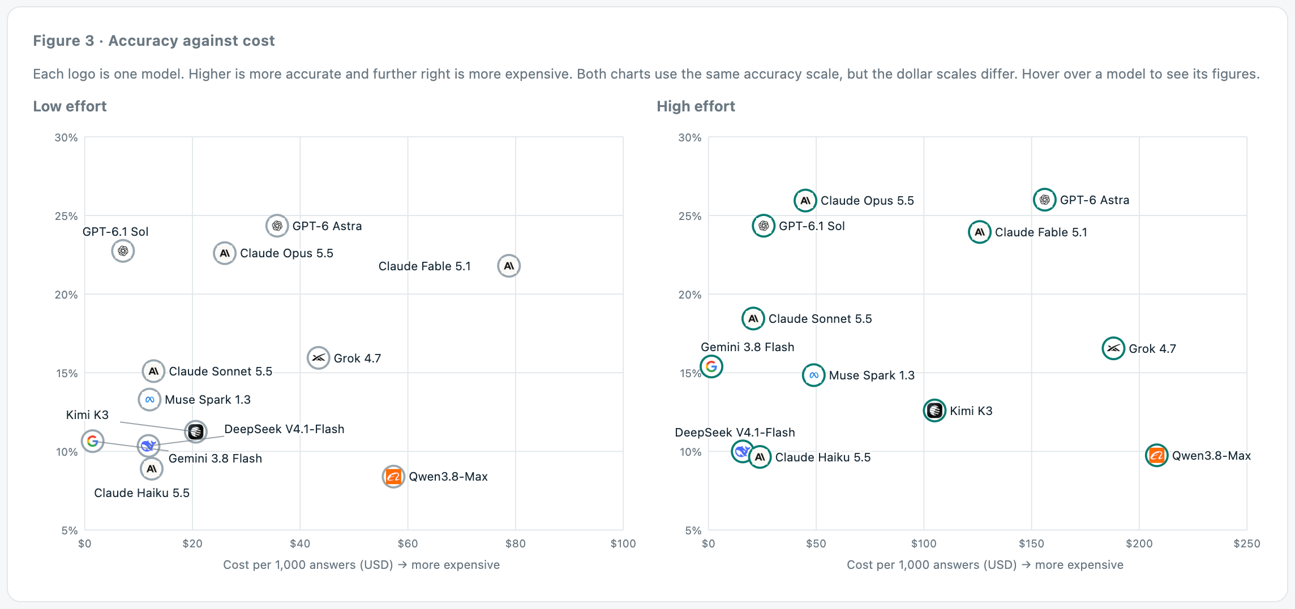Select the GPT-6 Astra marker in High effort chart

1044,200
